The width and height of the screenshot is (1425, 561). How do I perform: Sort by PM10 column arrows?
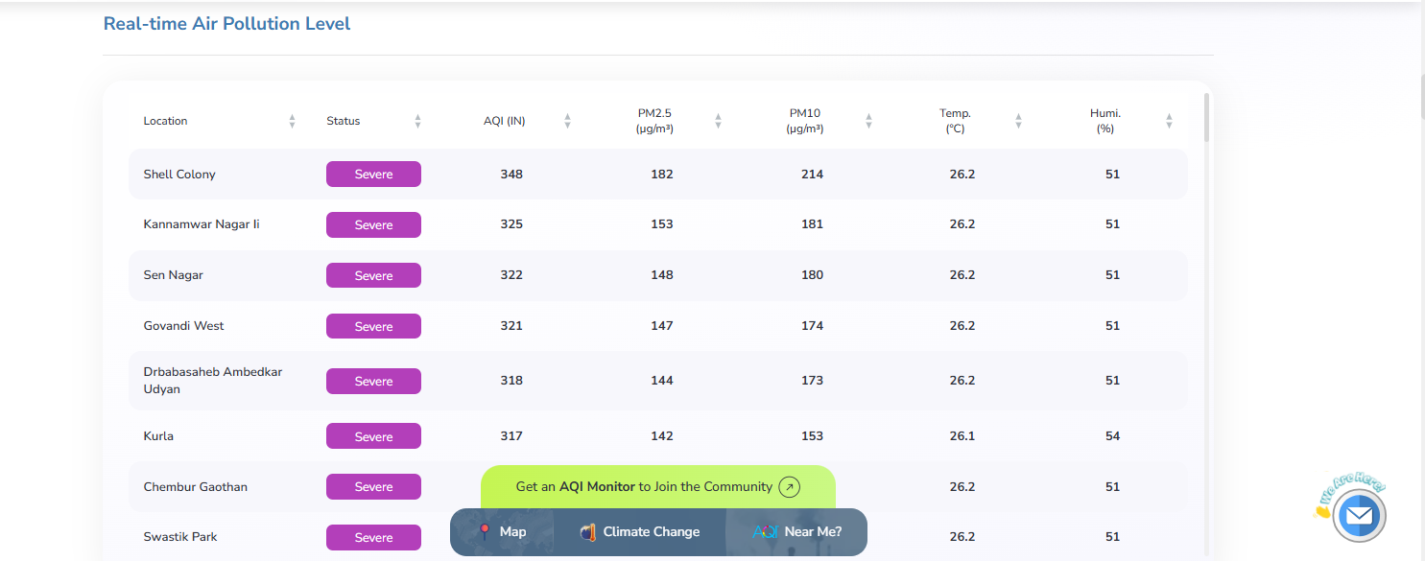click(x=868, y=121)
